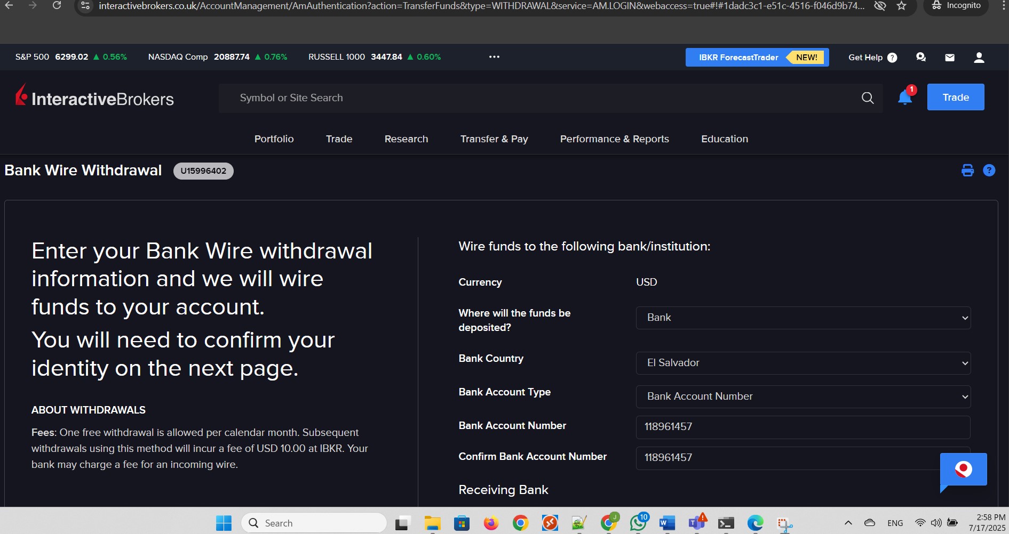The height and width of the screenshot is (534, 1009).
Task: Show hidden system tray icons
Action: click(x=848, y=523)
